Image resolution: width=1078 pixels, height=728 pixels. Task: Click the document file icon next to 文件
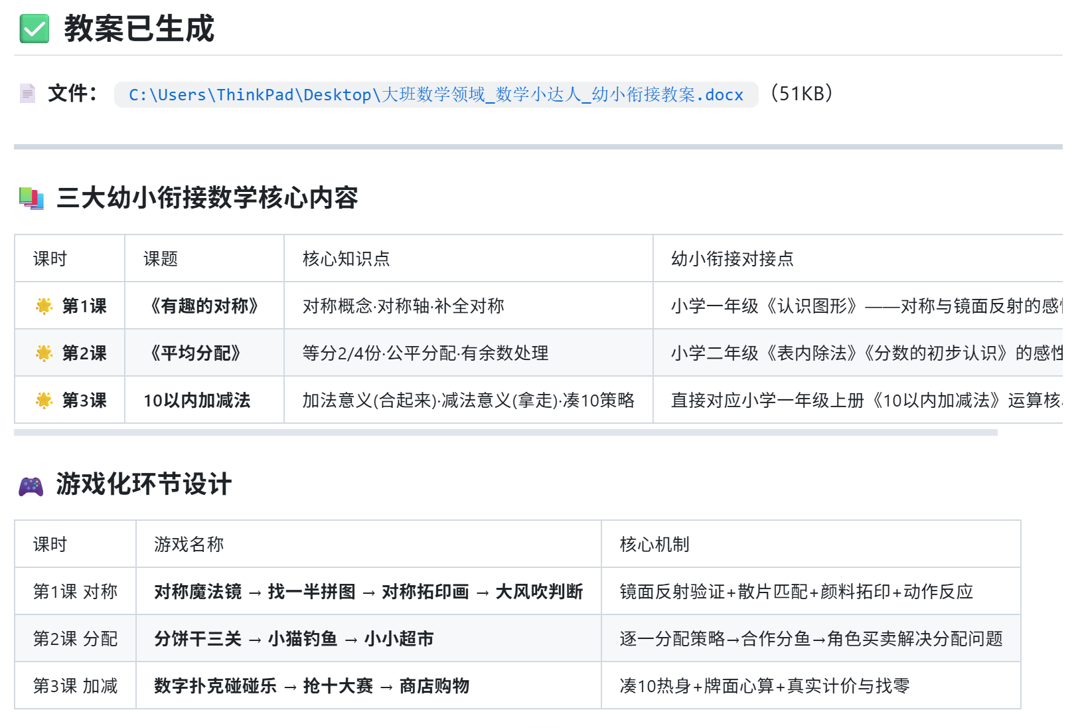click(27, 94)
